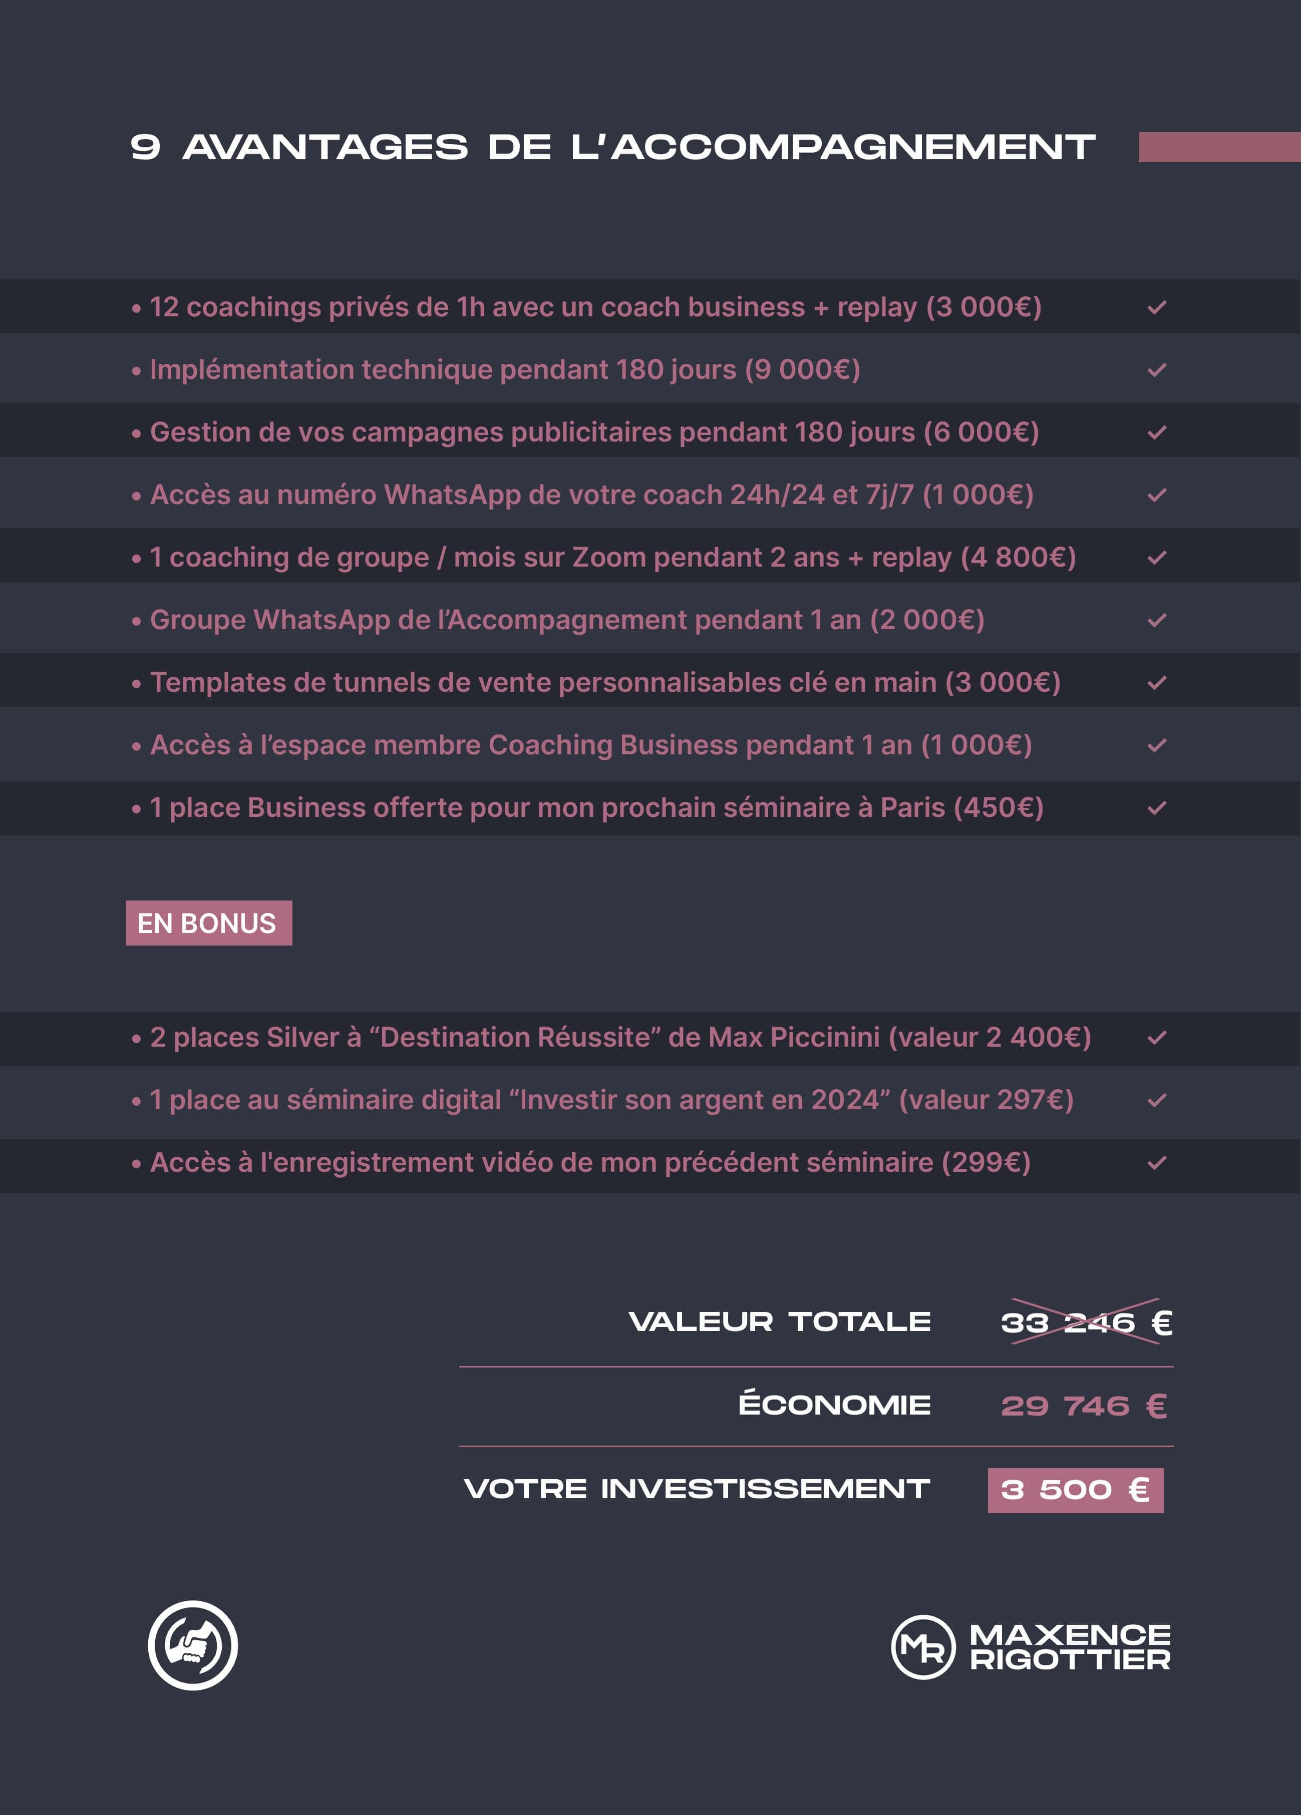Click checkmark for WhatsApp coach access row
This screenshot has height=1815, width=1301.
pos(1157,496)
